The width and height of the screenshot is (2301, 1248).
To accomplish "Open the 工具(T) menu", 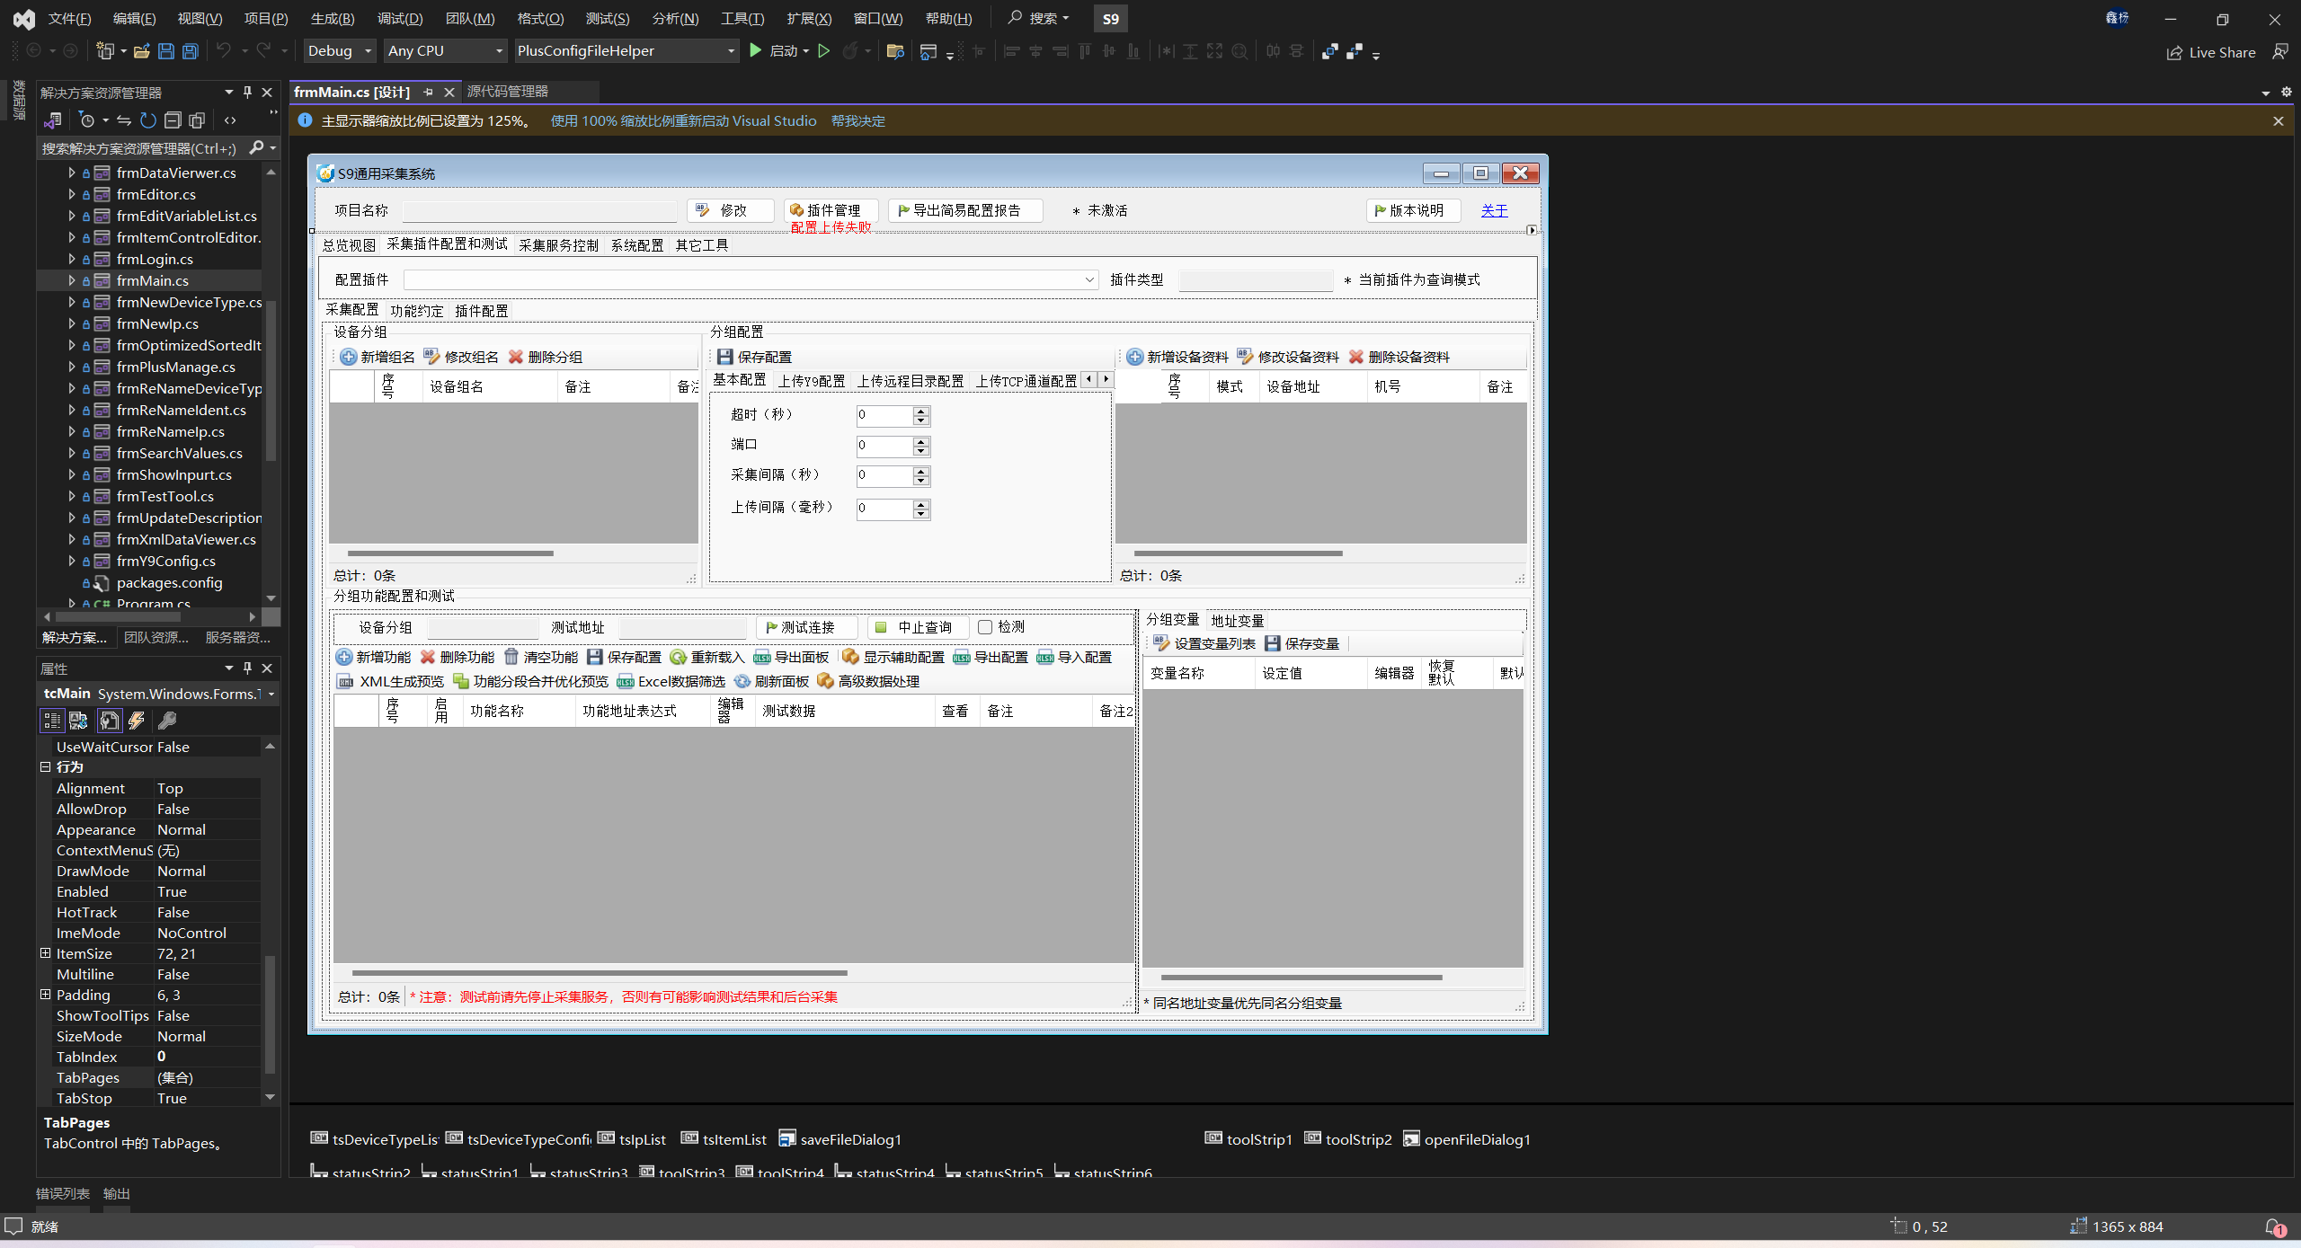I will [x=742, y=18].
